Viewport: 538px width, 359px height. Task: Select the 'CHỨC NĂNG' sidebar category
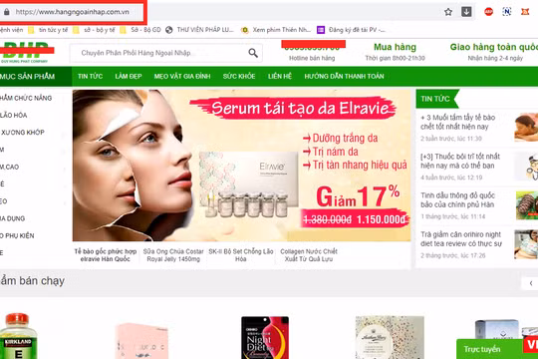coord(26,98)
